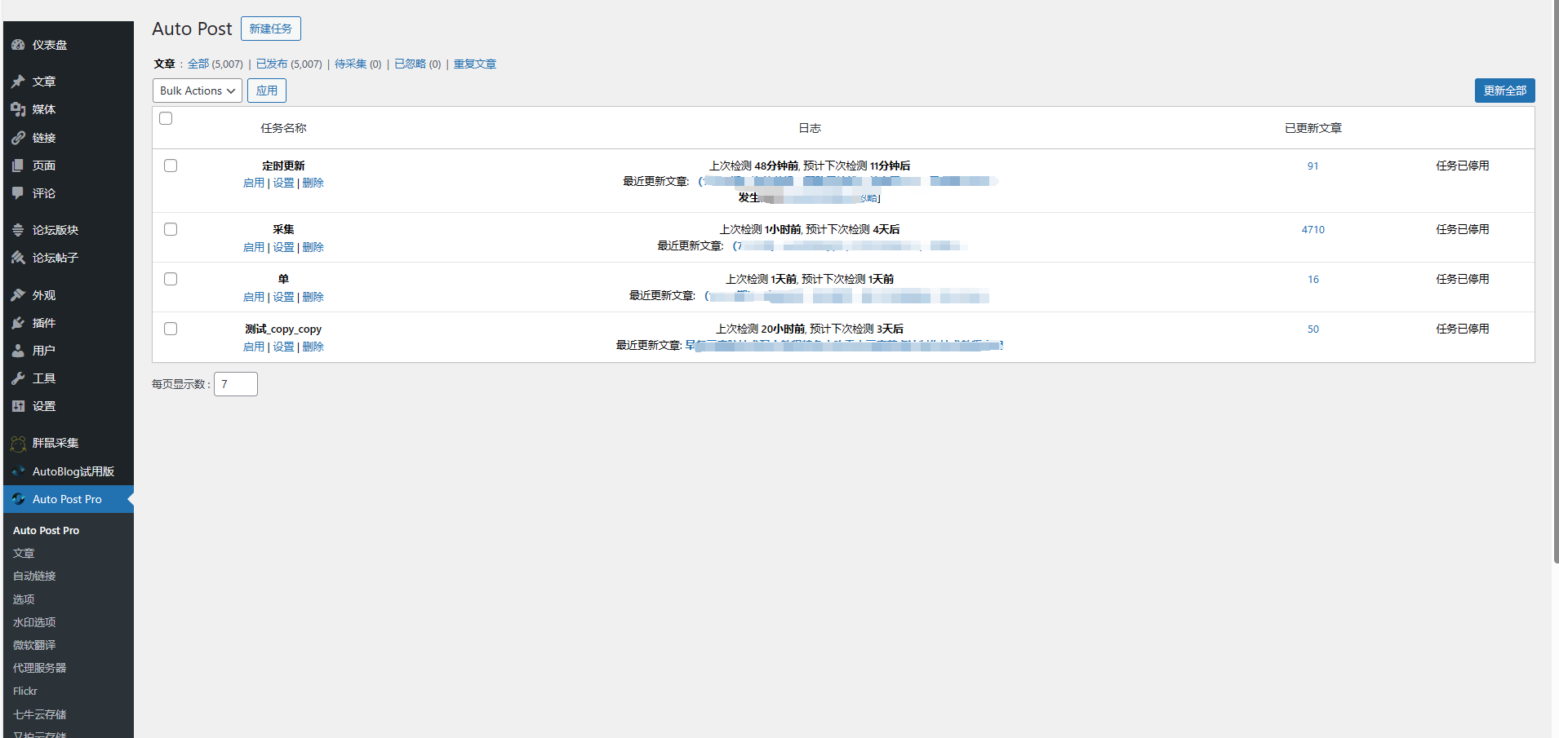Screen dimensions: 1559x738
Task: Open the 用户 users sidebar icon
Action: pyautogui.click(x=18, y=350)
